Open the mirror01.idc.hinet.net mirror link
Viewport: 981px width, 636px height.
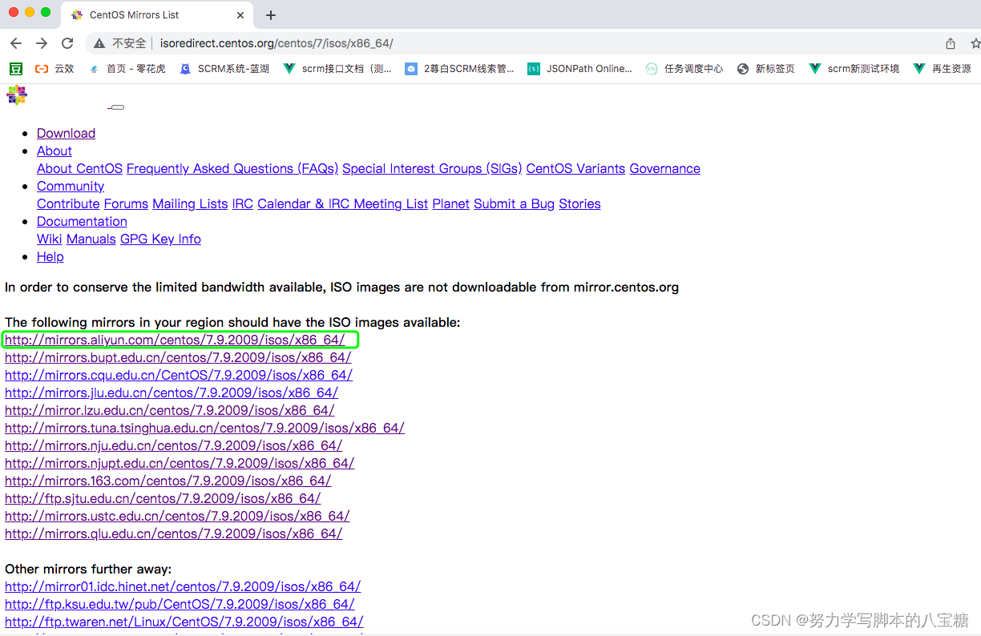pyautogui.click(x=183, y=587)
